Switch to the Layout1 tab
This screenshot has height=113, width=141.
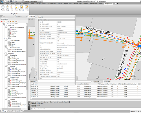[10, 111]
